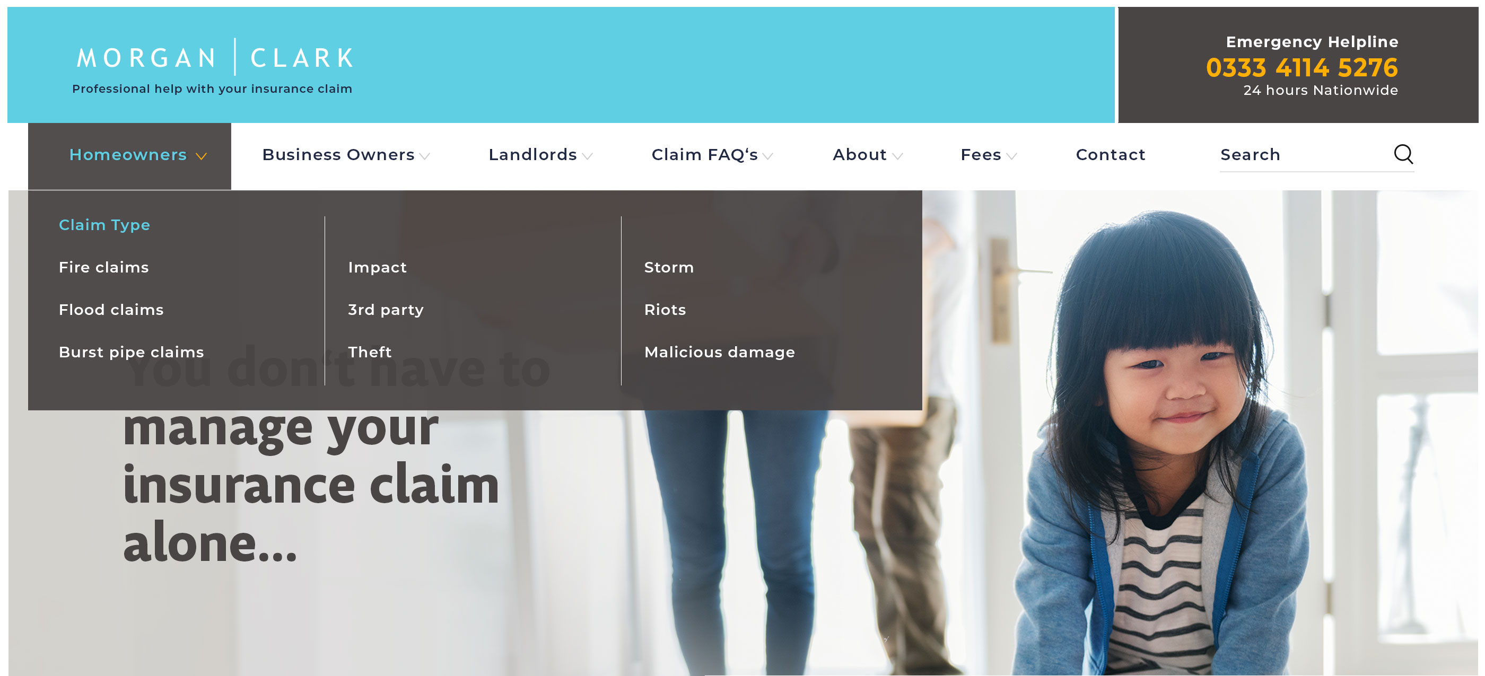Expand the About menu
This screenshot has height=676, width=1485.
click(867, 155)
